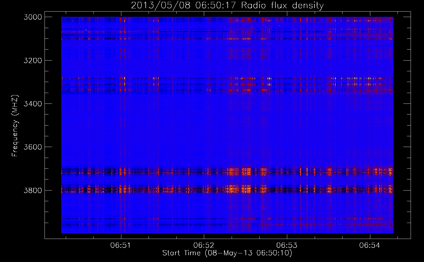Click the 06:51 time tick label
This screenshot has height=262, width=424.
pyautogui.click(x=121, y=245)
